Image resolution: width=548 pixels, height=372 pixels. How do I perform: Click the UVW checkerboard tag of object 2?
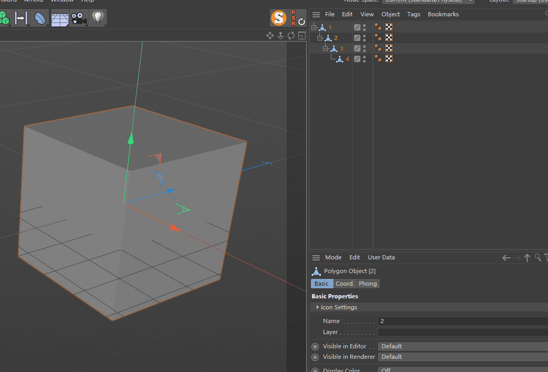[389, 37]
